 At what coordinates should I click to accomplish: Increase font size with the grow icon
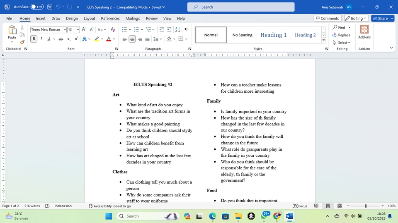click(x=84, y=30)
